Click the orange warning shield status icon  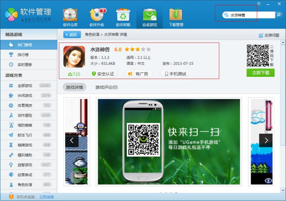coord(11,197)
